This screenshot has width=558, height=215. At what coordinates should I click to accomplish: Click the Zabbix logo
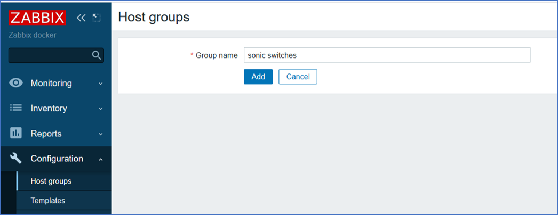tap(37, 18)
